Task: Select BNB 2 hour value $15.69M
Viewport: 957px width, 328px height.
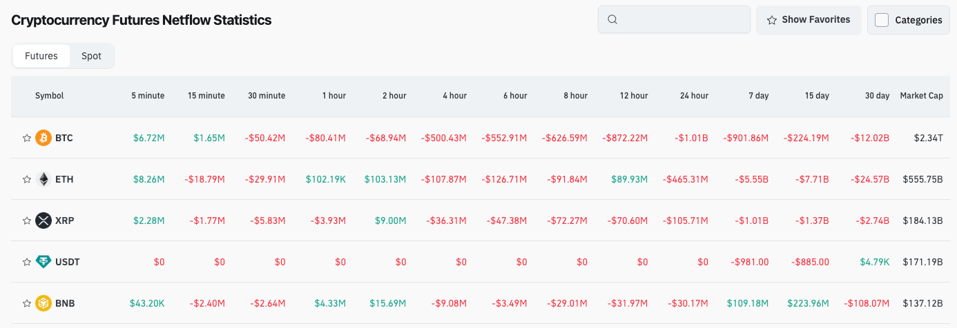Action: 388,303
